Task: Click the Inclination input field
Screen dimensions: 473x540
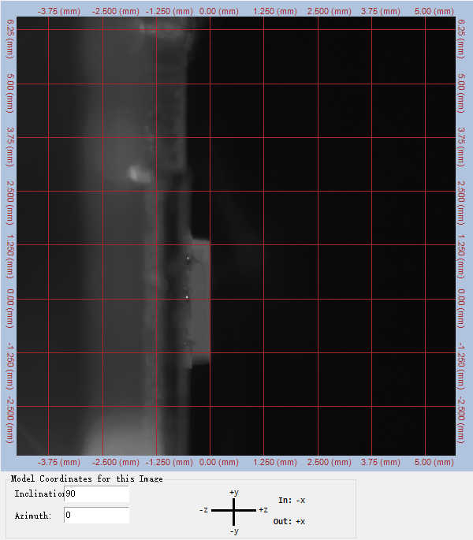Action: (x=97, y=493)
